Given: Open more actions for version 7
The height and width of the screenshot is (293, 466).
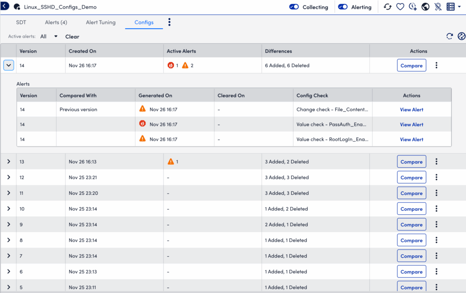Looking at the screenshot, I should point(436,256).
